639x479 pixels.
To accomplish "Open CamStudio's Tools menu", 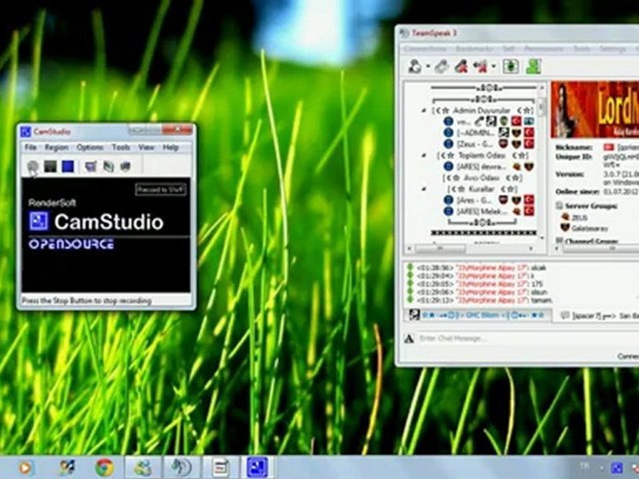I will [121, 147].
